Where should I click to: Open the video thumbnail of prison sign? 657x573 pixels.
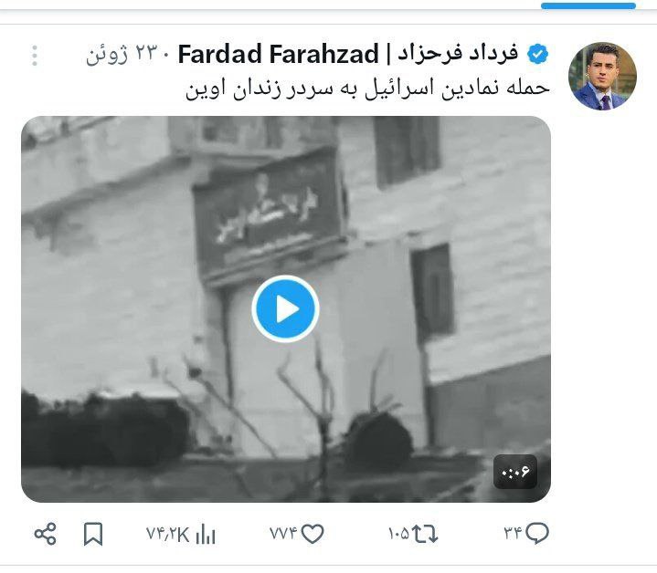click(x=286, y=309)
